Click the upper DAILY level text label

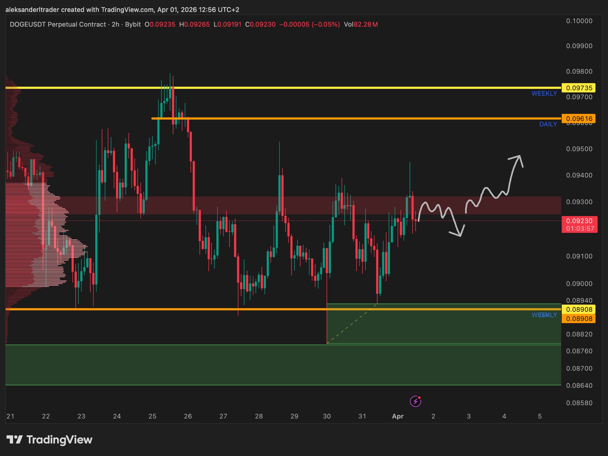(x=548, y=125)
